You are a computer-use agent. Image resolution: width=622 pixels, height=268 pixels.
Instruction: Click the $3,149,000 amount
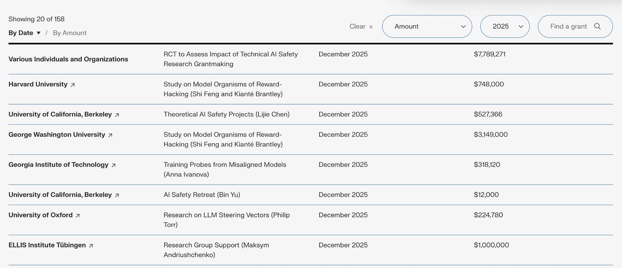(491, 135)
